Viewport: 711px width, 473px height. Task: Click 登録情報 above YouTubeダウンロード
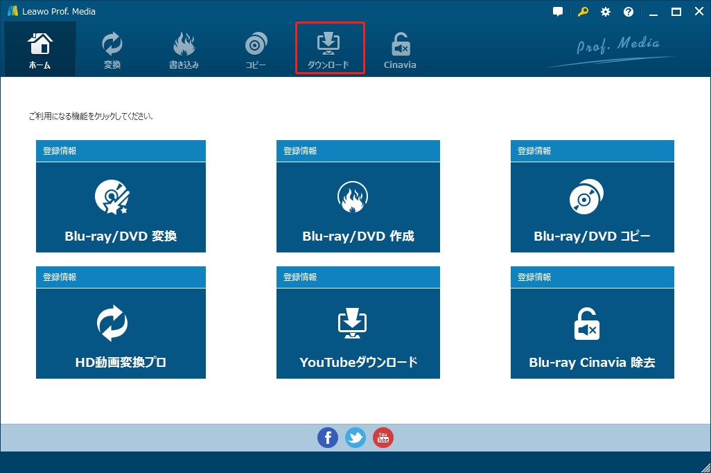pyautogui.click(x=358, y=277)
